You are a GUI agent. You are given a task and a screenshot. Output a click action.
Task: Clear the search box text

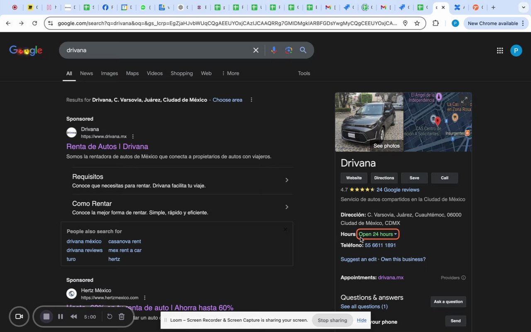(x=256, y=50)
